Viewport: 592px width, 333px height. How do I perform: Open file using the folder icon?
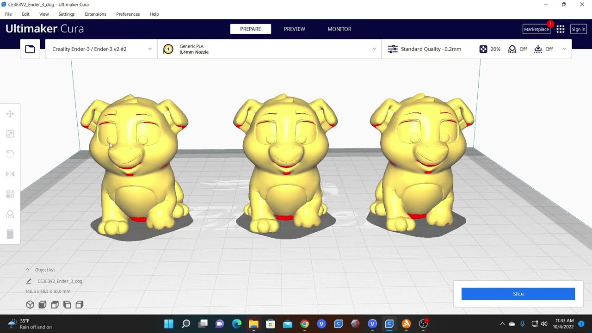(x=30, y=49)
